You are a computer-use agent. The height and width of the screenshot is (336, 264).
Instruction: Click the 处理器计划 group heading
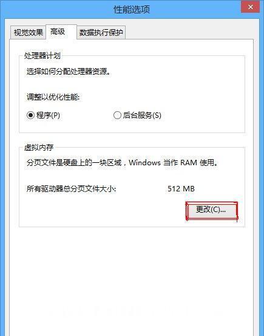pos(42,56)
